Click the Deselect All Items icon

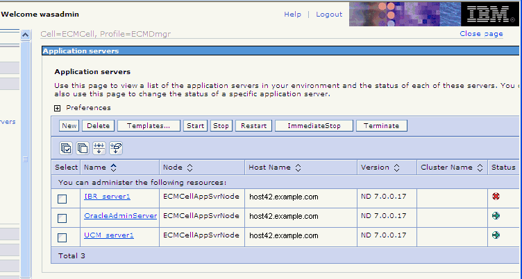click(83, 147)
